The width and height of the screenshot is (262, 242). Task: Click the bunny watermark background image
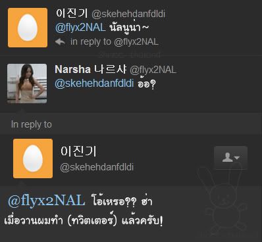click(x=222, y=197)
